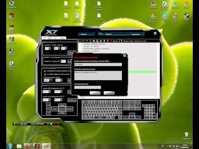Image resolution: width=199 pixels, height=149 pixels.
Task: Open the Мышь dropdown in header
Action: pos(87,34)
